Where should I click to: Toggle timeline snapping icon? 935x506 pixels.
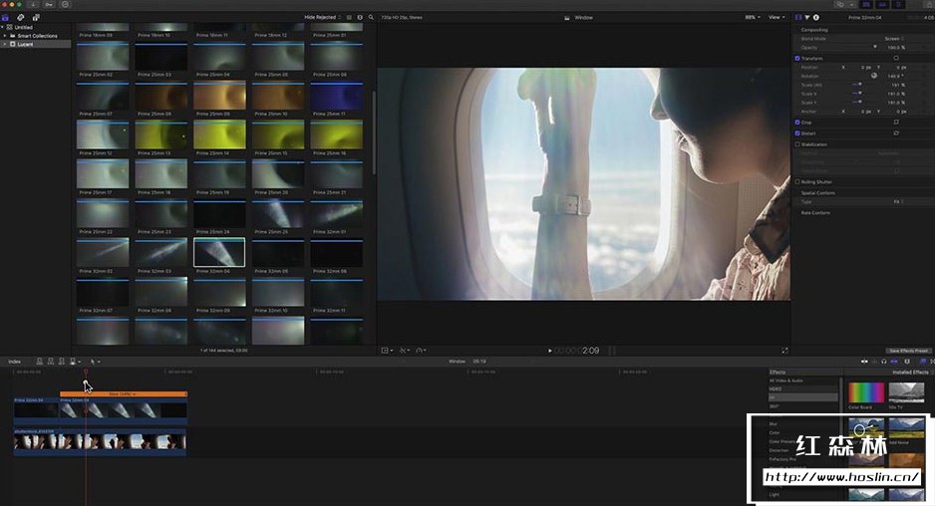pos(894,362)
